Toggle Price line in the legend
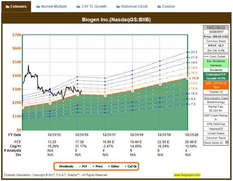 tap(98, 166)
